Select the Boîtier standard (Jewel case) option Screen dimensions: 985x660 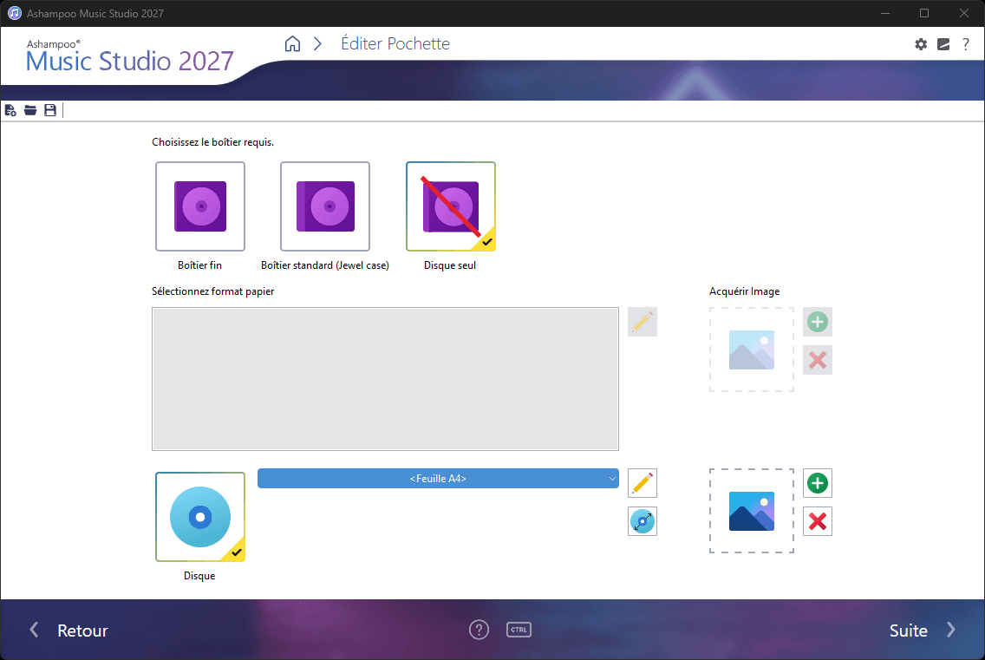tap(325, 206)
